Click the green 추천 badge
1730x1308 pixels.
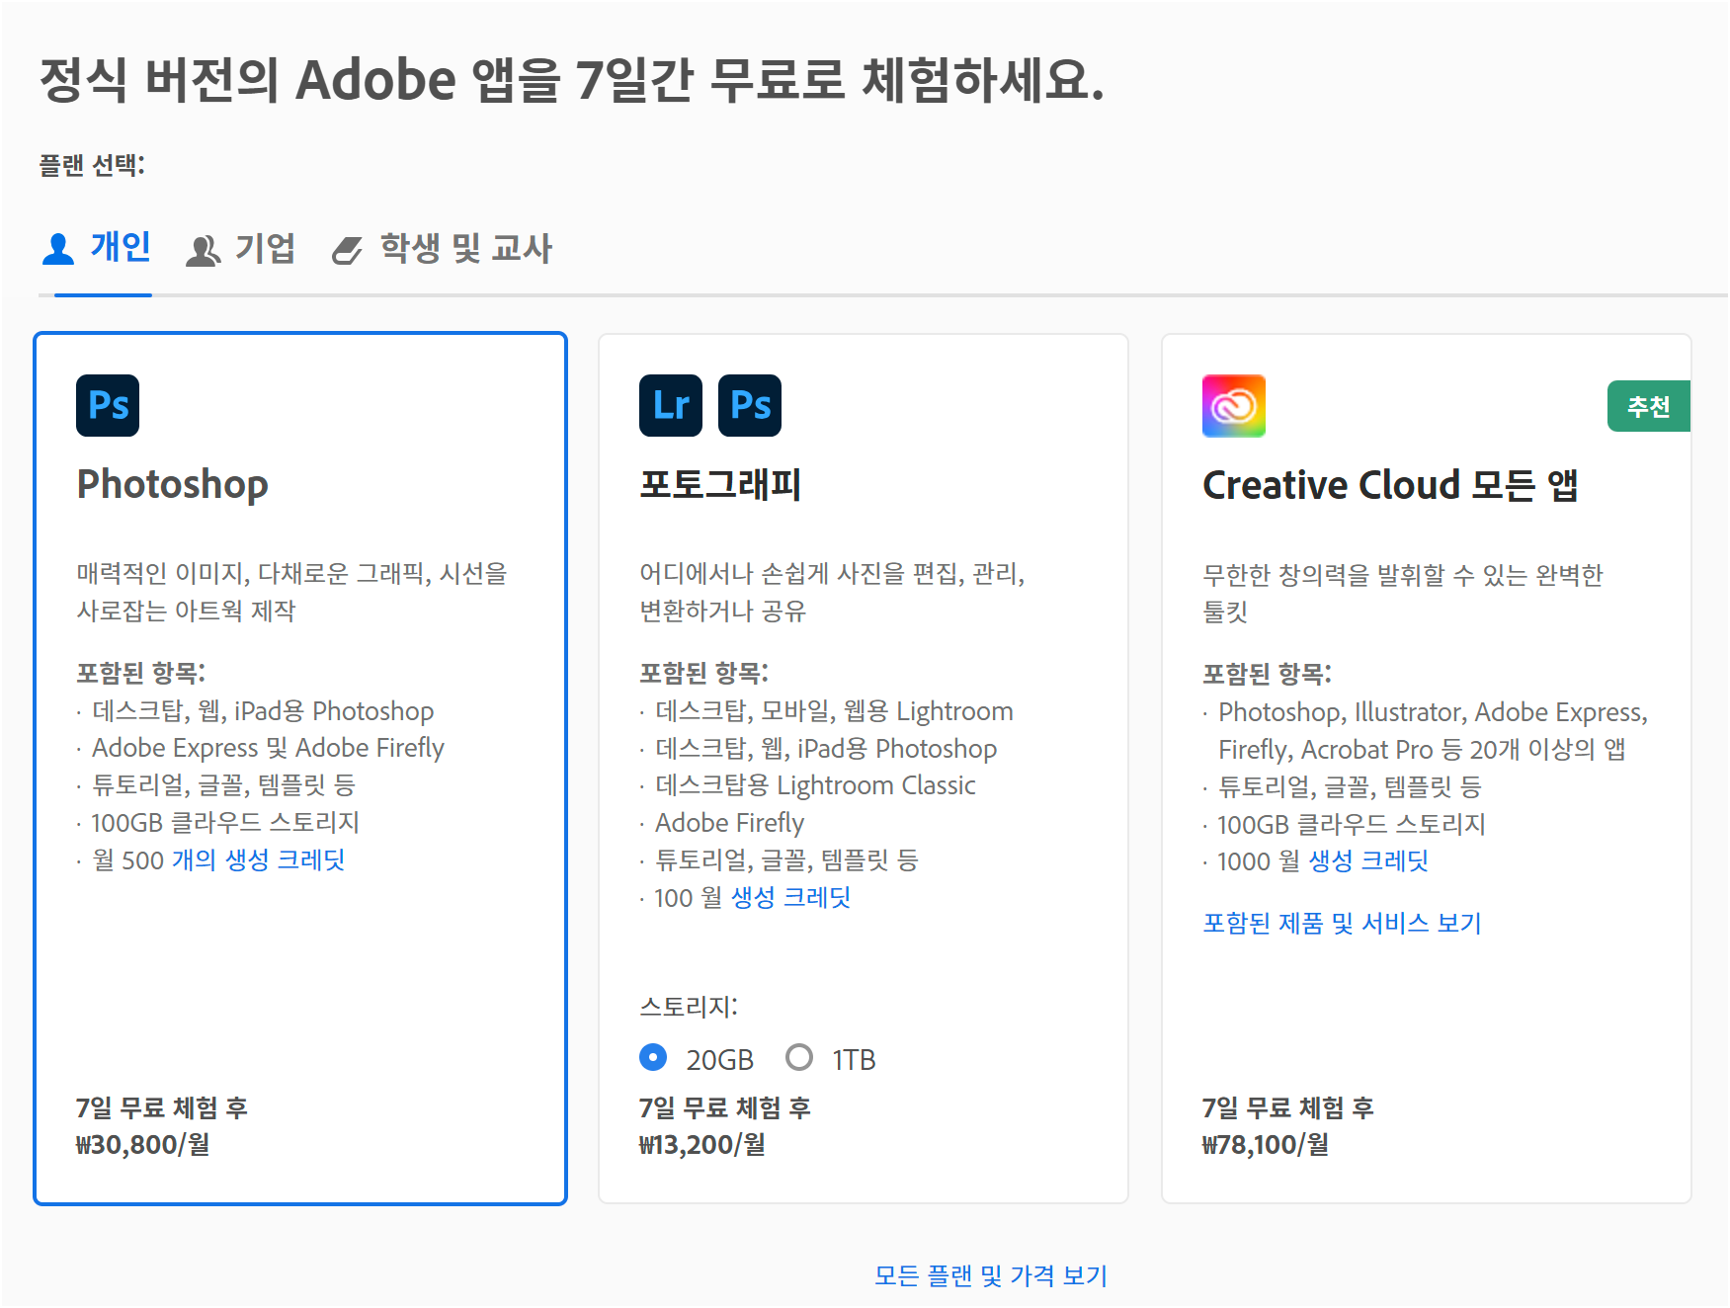click(1648, 405)
